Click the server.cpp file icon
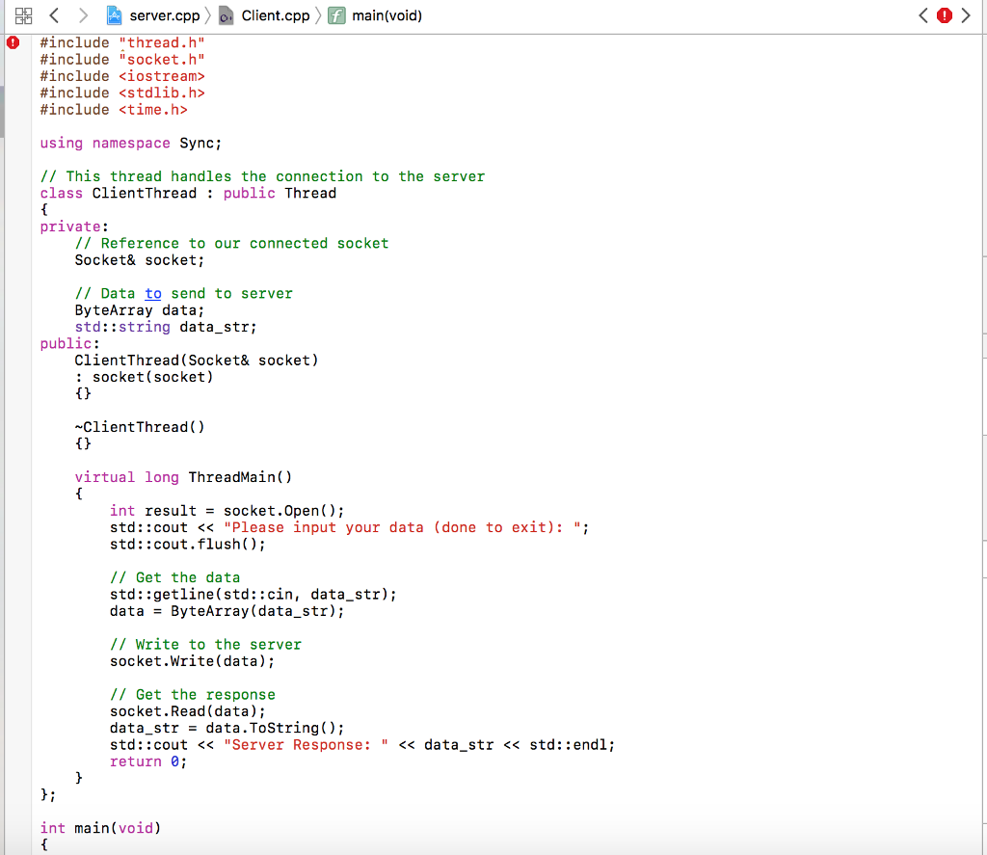This screenshot has width=987, height=855. tap(115, 15)
